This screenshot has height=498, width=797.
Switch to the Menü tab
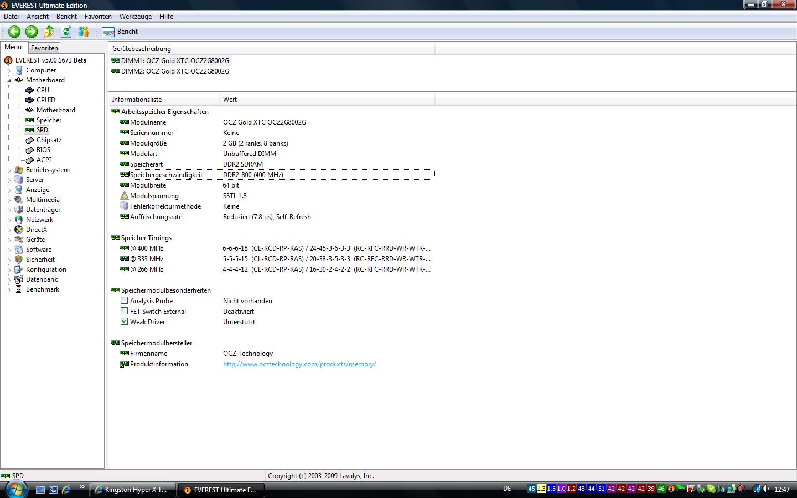(x=13, y=48)
